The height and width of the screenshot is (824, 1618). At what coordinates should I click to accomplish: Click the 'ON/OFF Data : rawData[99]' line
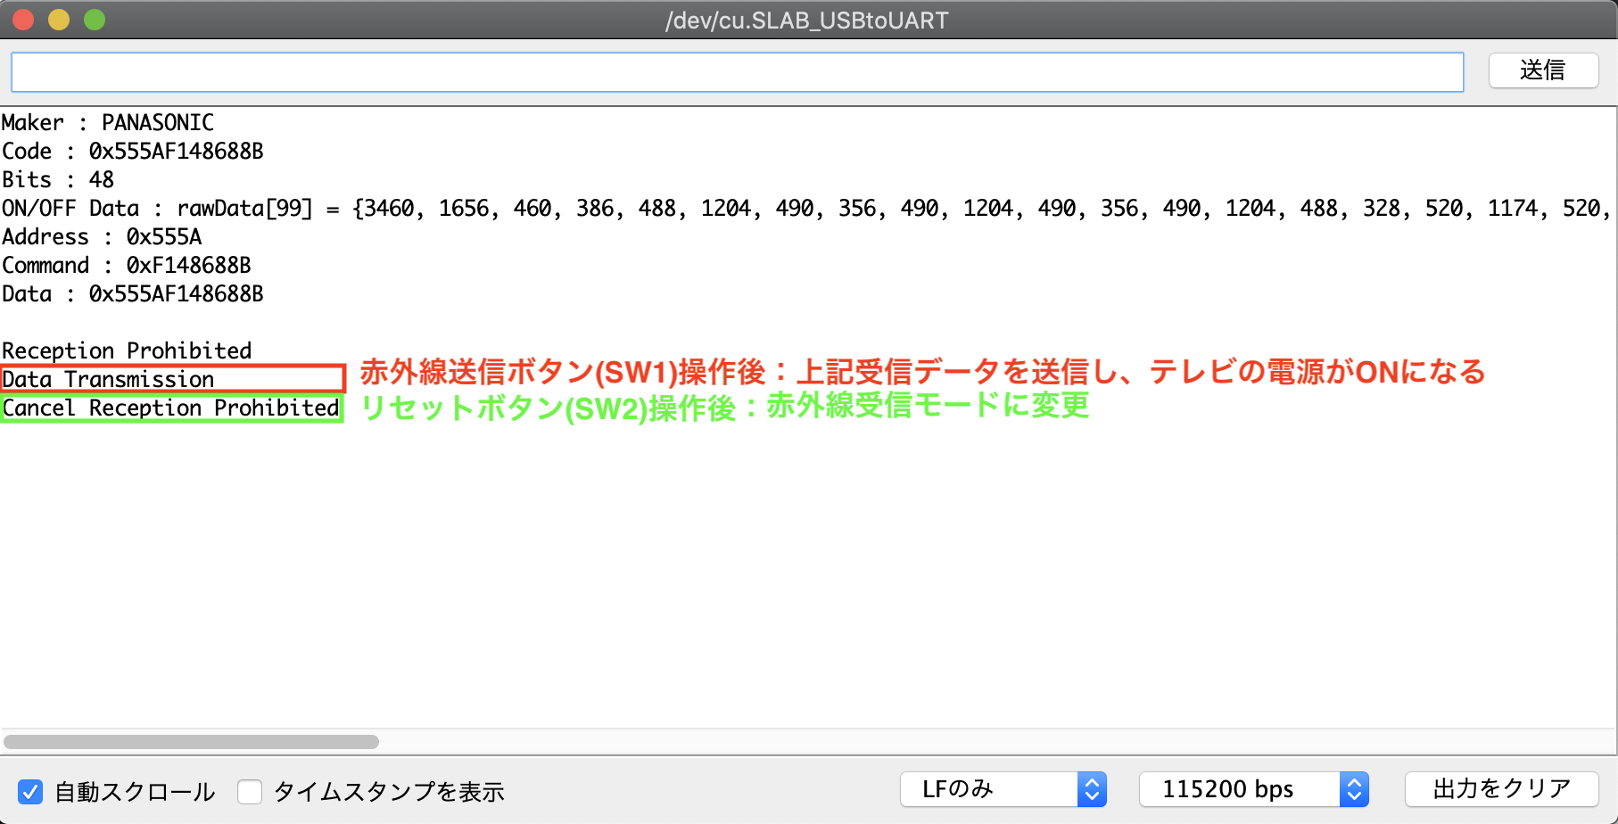click(805, 209)
